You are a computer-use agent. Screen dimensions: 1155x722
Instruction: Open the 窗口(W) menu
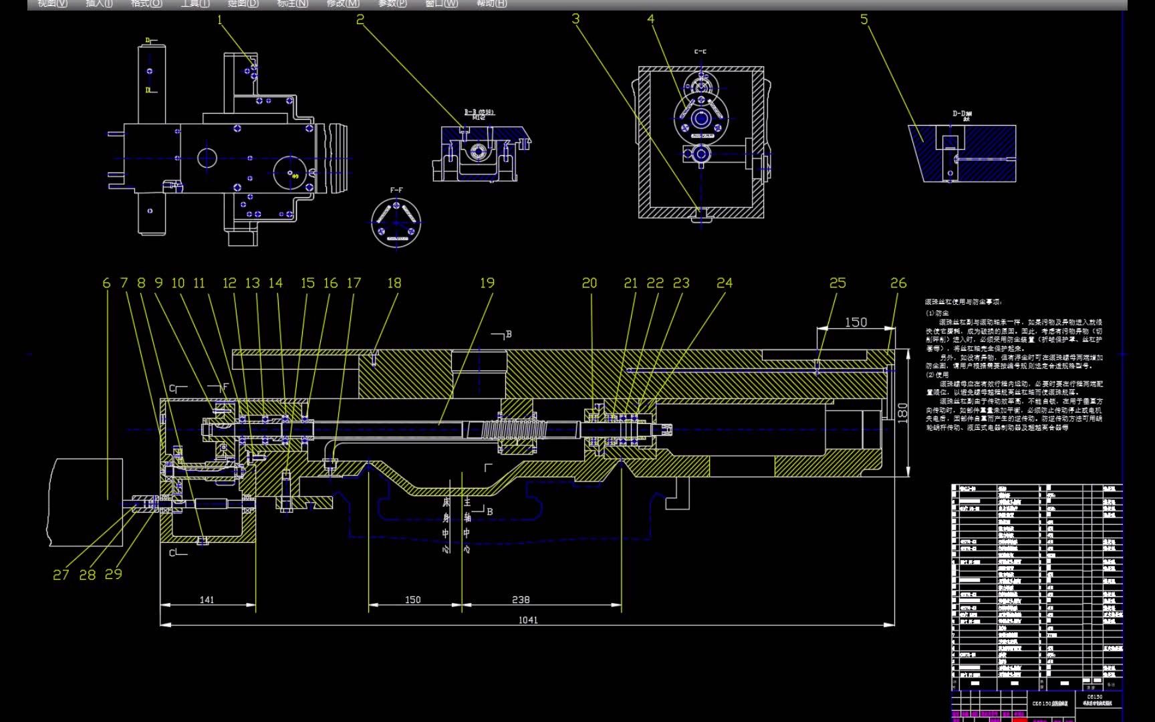[442, 3]
